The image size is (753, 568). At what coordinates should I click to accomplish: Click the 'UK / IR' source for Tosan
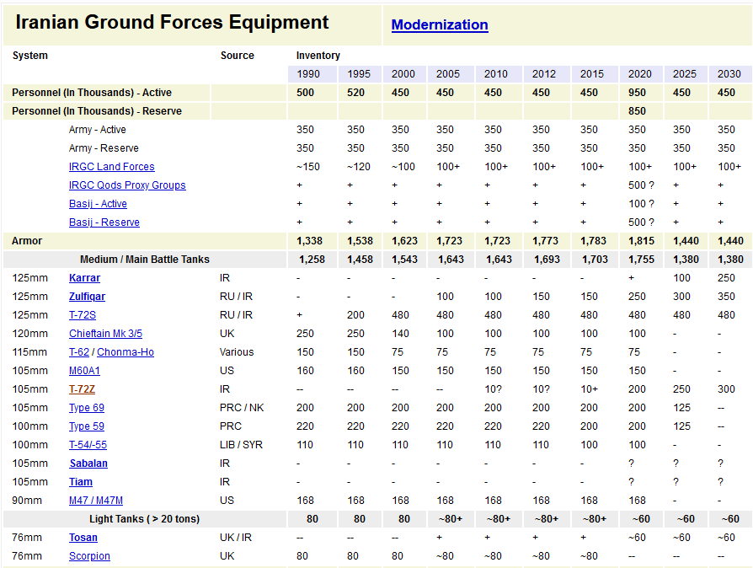tap(236, 538)
